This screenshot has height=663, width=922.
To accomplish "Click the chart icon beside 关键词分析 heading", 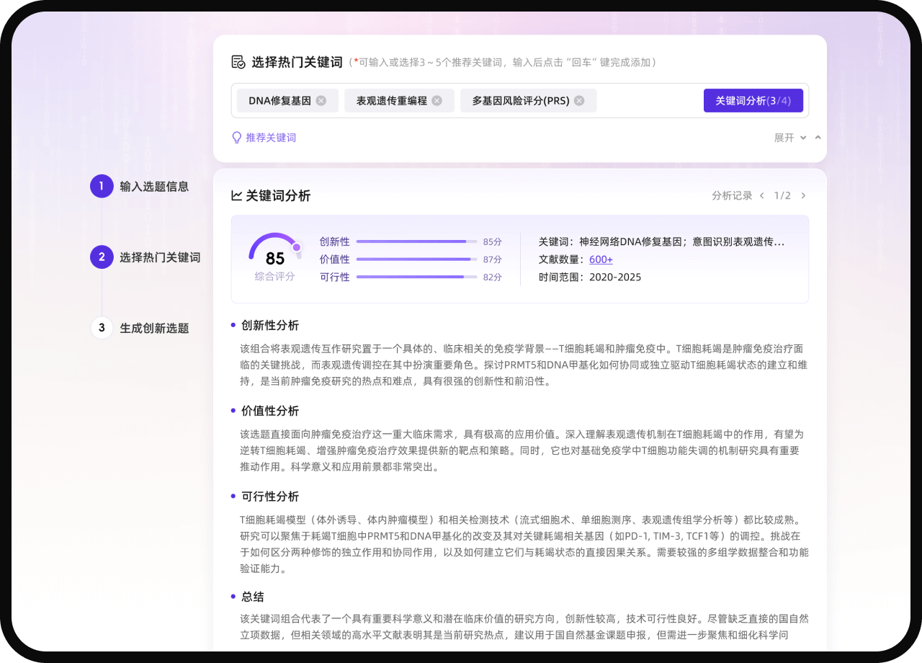I will (236, 196).
